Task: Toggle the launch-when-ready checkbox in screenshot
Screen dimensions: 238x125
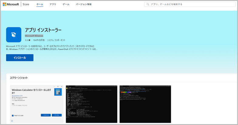Action: (13, 116)
